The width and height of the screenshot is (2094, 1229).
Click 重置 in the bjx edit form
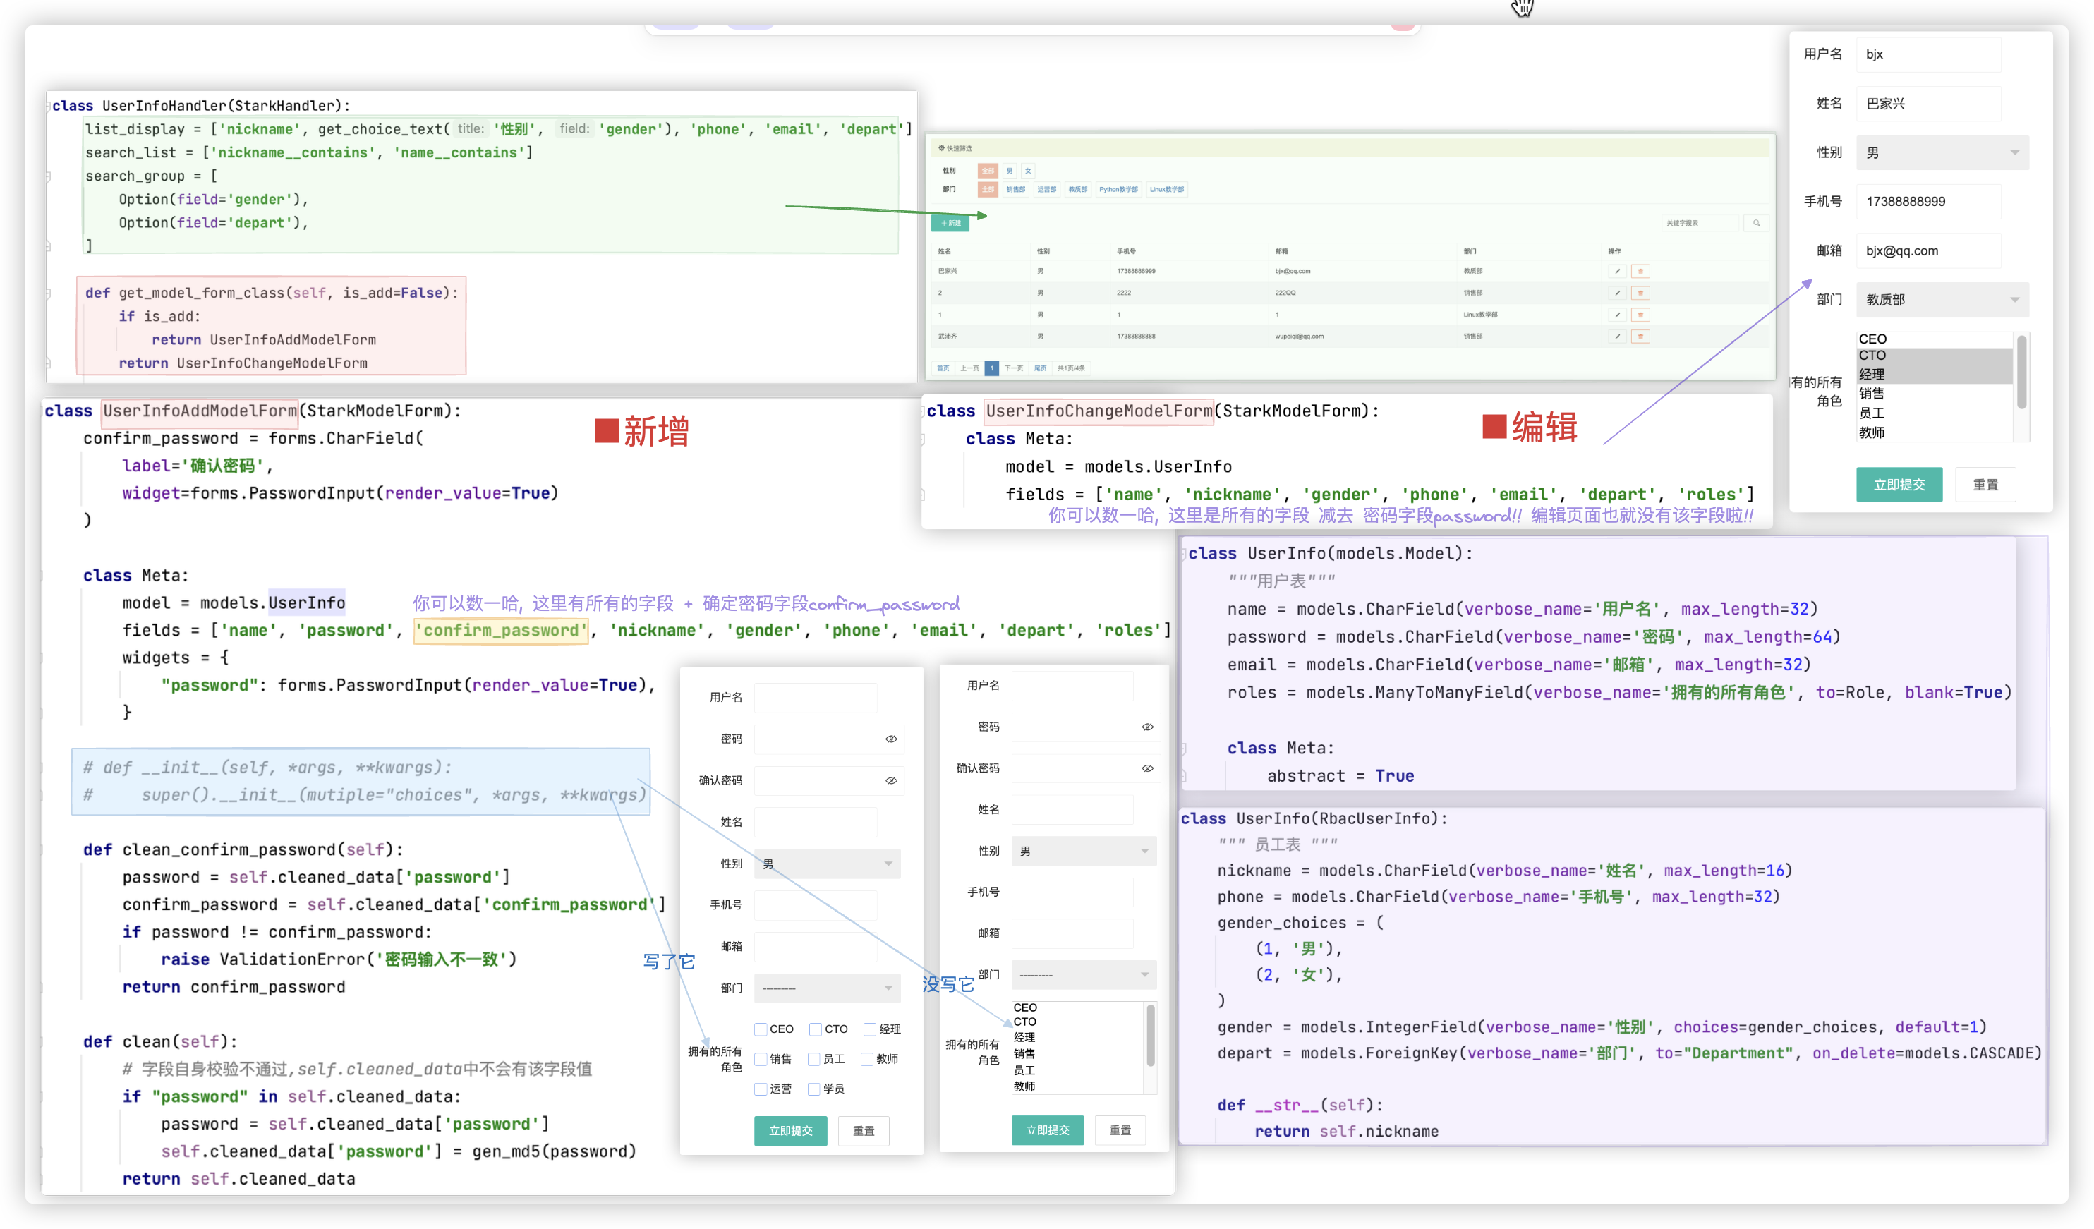[1985, 485]
